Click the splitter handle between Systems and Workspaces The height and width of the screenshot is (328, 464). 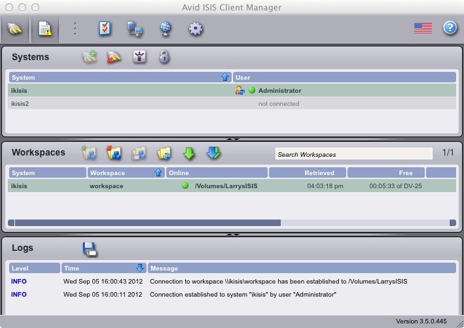(232, 139)
